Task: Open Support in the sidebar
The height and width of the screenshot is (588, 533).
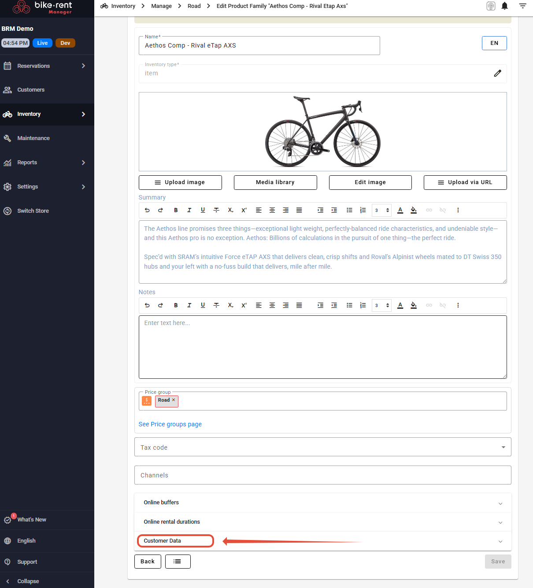Action: pos(47,562)
